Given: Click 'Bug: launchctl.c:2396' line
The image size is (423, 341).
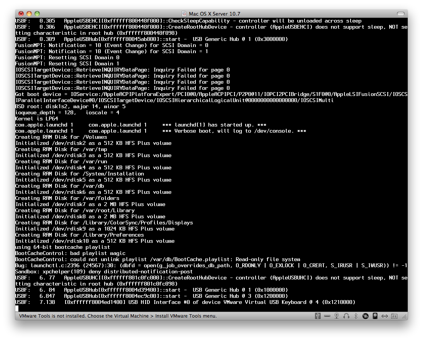Looking at the screenshot, I should click(211, 265).
